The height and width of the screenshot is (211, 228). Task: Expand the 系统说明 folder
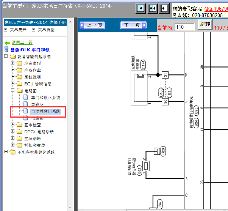tap(12, 77)
